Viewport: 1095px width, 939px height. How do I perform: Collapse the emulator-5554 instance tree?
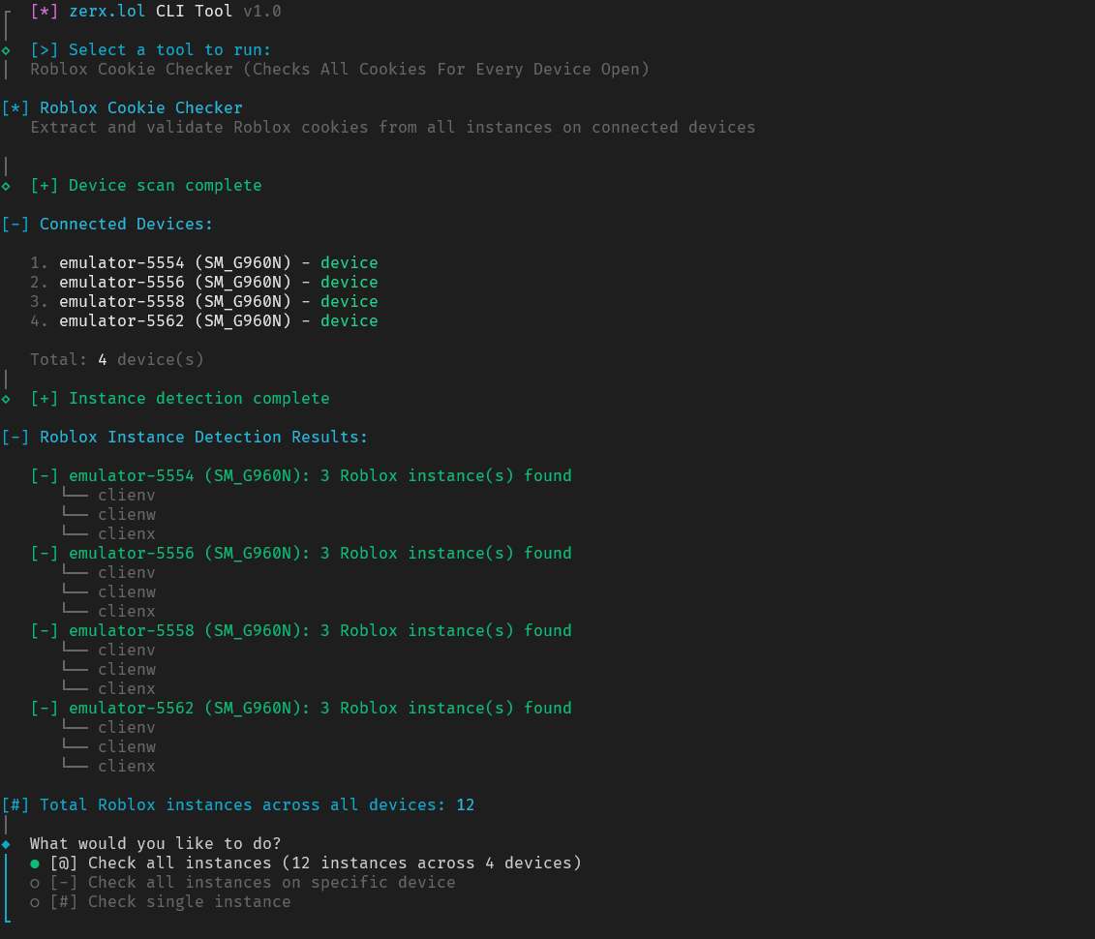click(x=45, y=475)
